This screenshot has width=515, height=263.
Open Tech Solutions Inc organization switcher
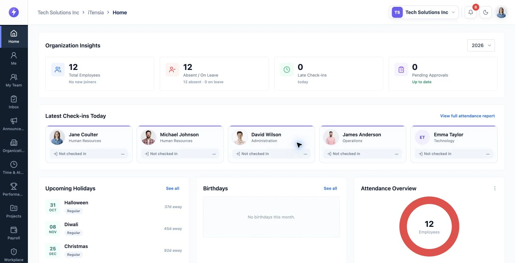pos(424,12)
